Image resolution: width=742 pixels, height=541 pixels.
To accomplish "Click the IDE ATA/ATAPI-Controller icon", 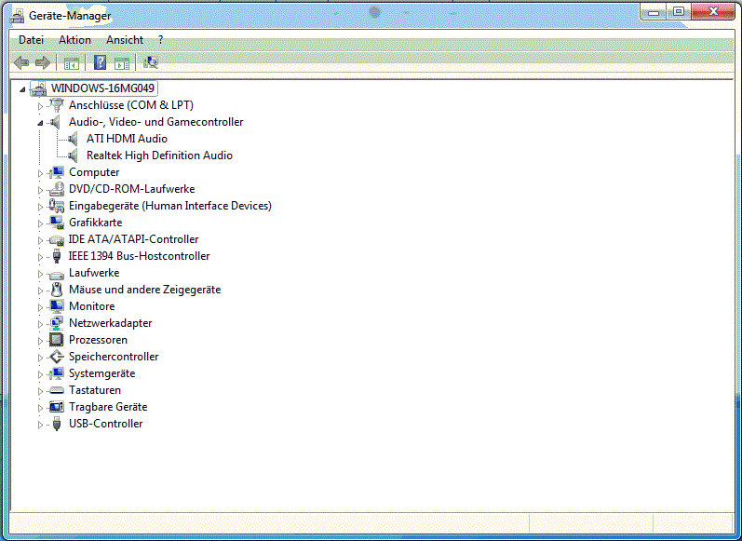I will (x=57, y=240).
